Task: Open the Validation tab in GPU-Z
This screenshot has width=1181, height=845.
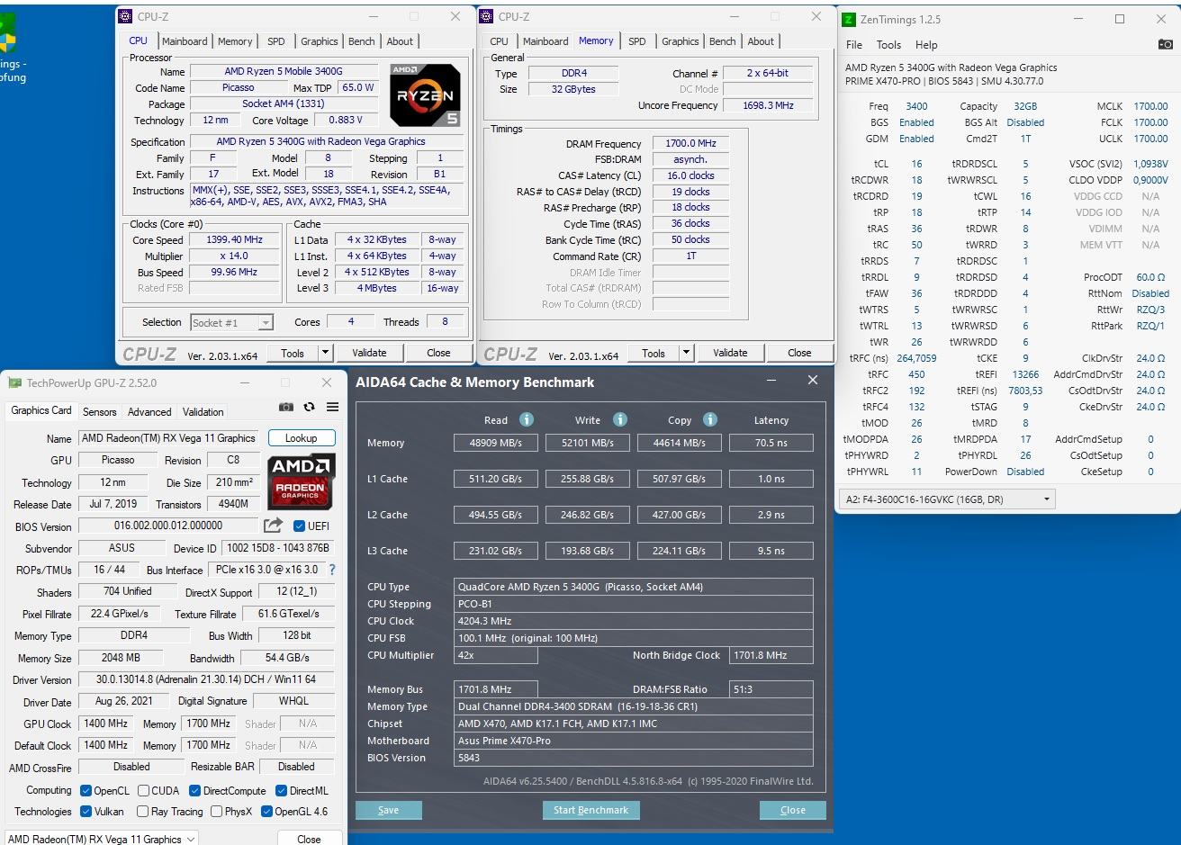Action: point(203,411)
